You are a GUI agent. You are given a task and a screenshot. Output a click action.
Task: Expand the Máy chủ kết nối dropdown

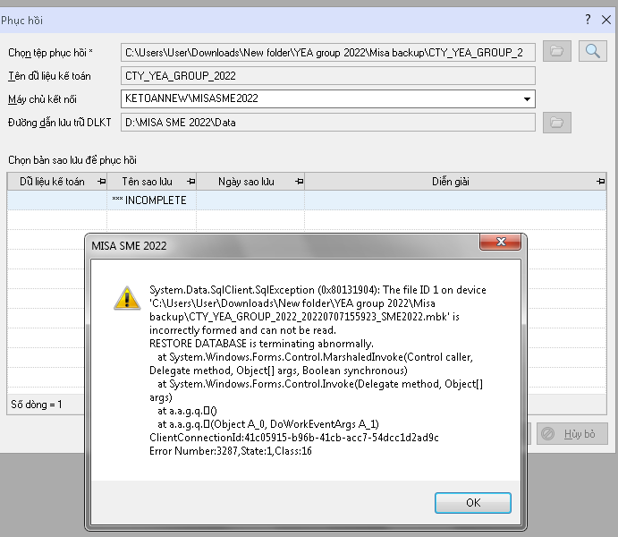tap(527, 99)
